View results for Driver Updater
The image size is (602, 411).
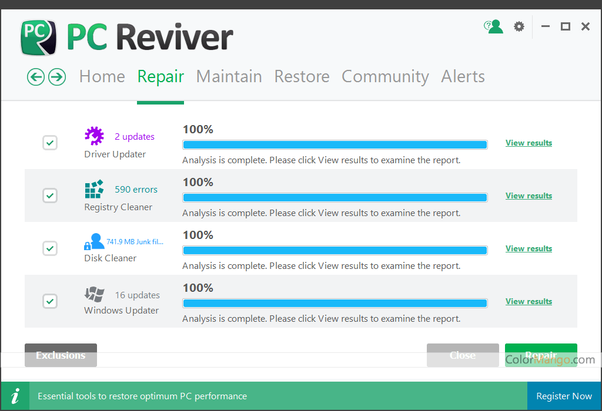[x=529, y=143]
